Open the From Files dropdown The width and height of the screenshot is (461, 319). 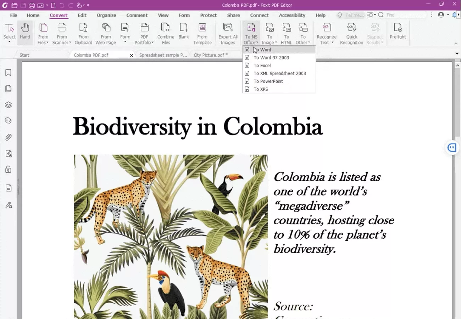click(x=43, y=34)
